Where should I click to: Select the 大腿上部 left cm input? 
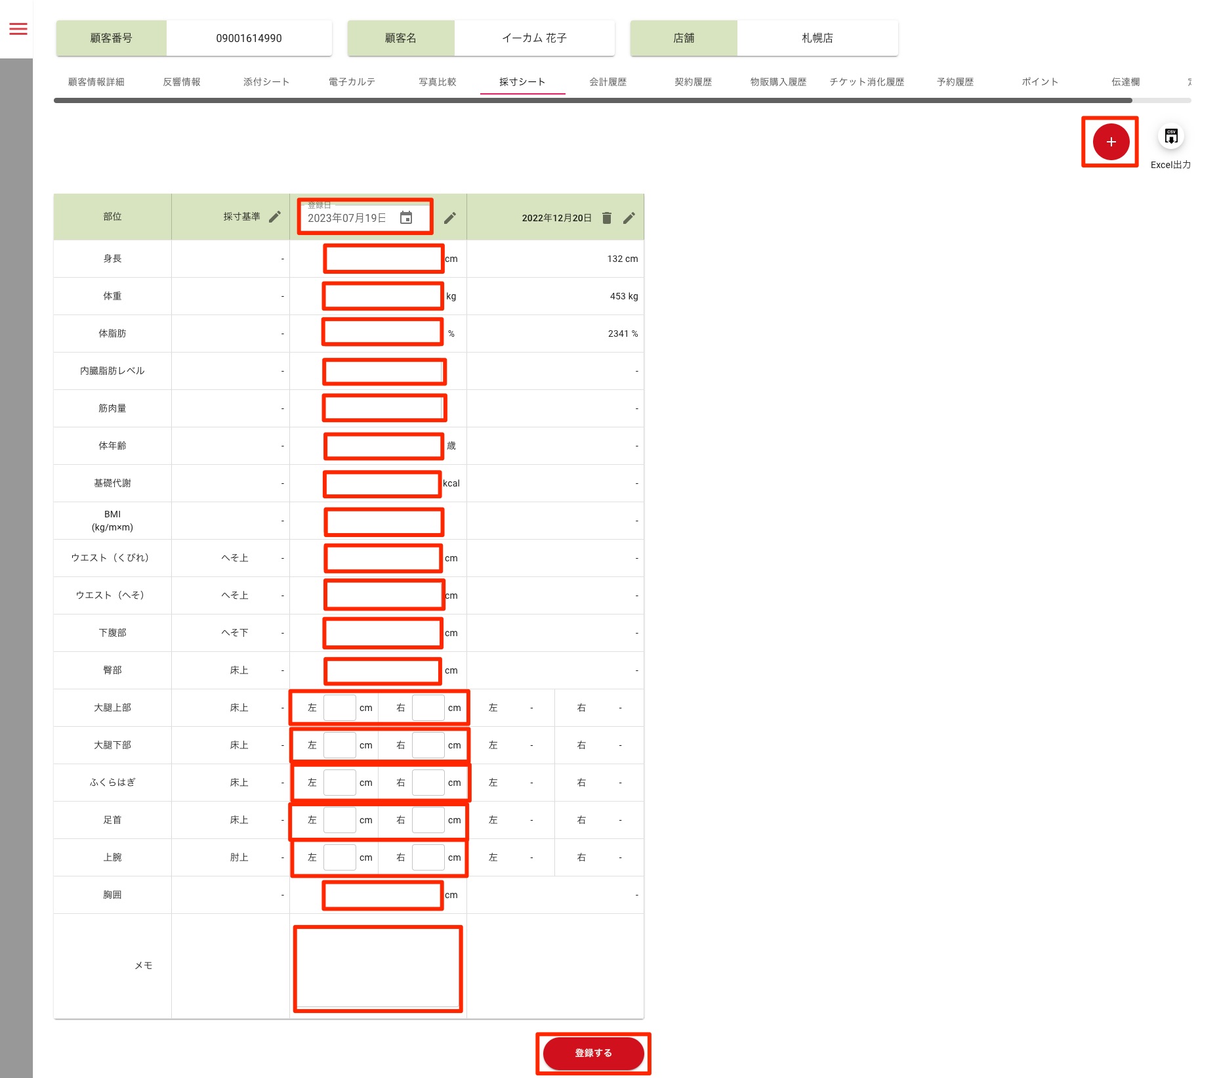pyautogui.click(x=340, y=708)
